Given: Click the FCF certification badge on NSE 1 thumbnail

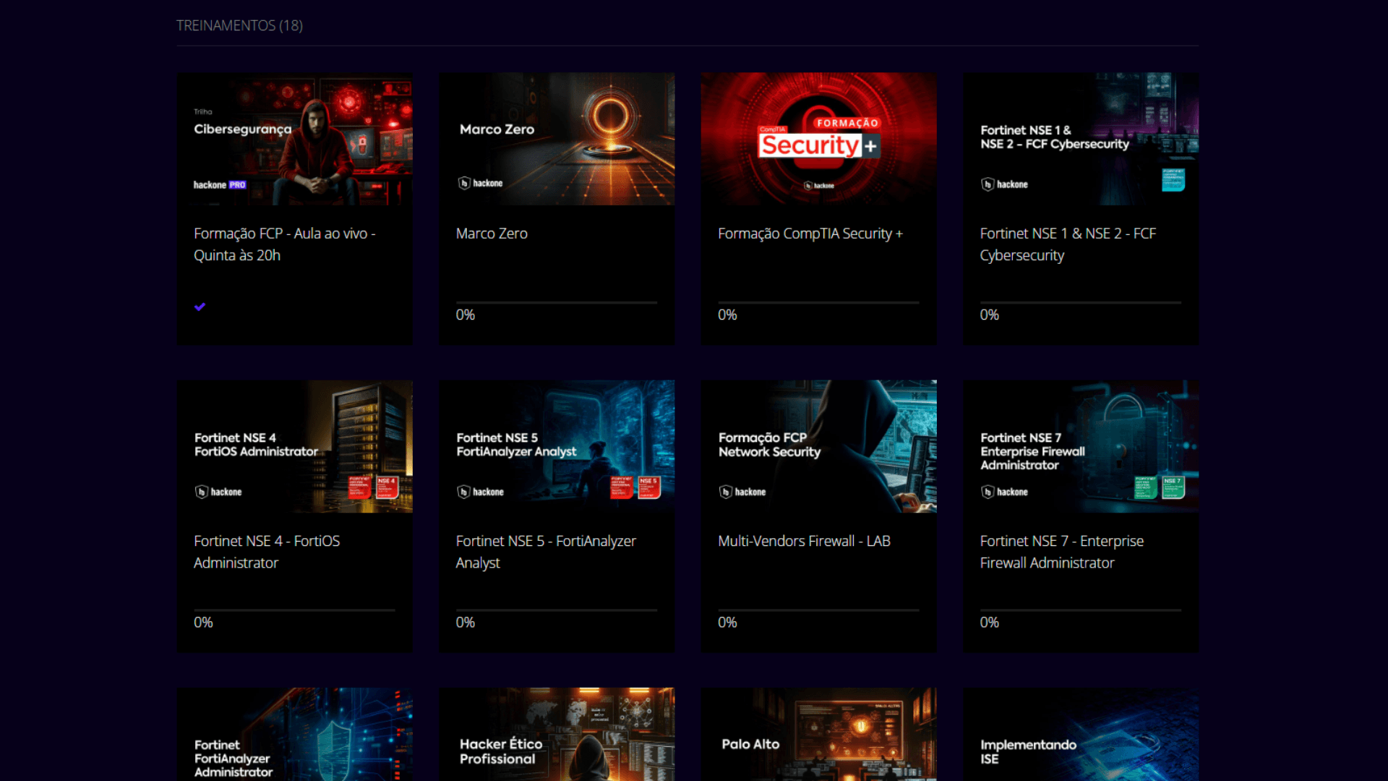Looking at the screenshot, I should pos(1173,180).
